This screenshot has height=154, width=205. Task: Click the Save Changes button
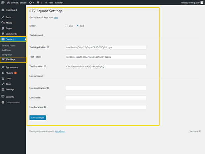coord(38,118)
